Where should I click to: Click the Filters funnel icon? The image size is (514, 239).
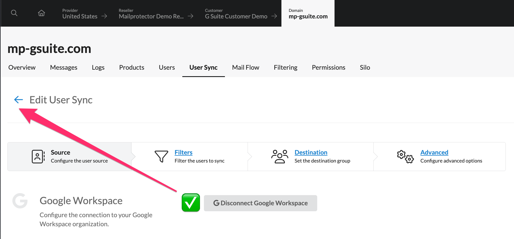[161, 156]
